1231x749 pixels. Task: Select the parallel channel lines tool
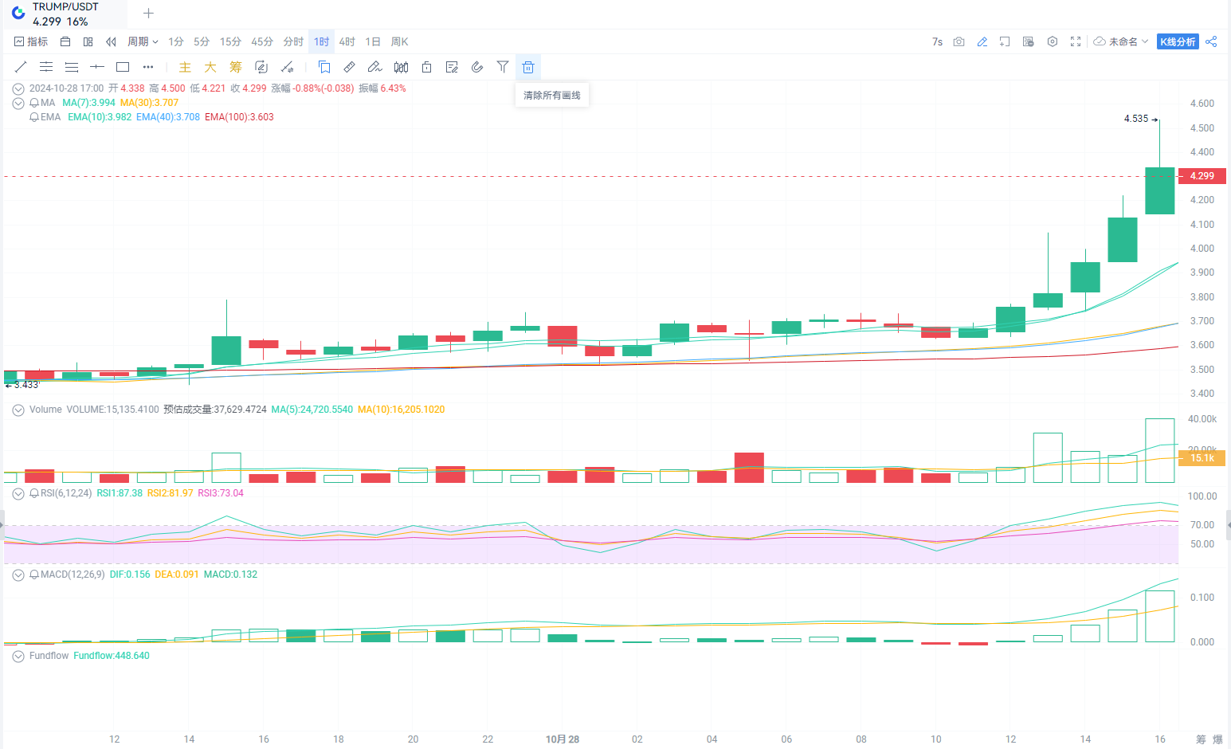[46, 67]
